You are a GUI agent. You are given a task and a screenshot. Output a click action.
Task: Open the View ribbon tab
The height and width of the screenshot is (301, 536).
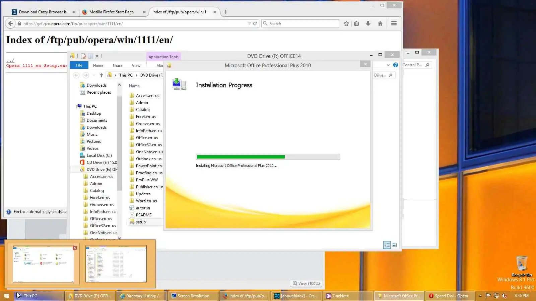tap(136, 66)
